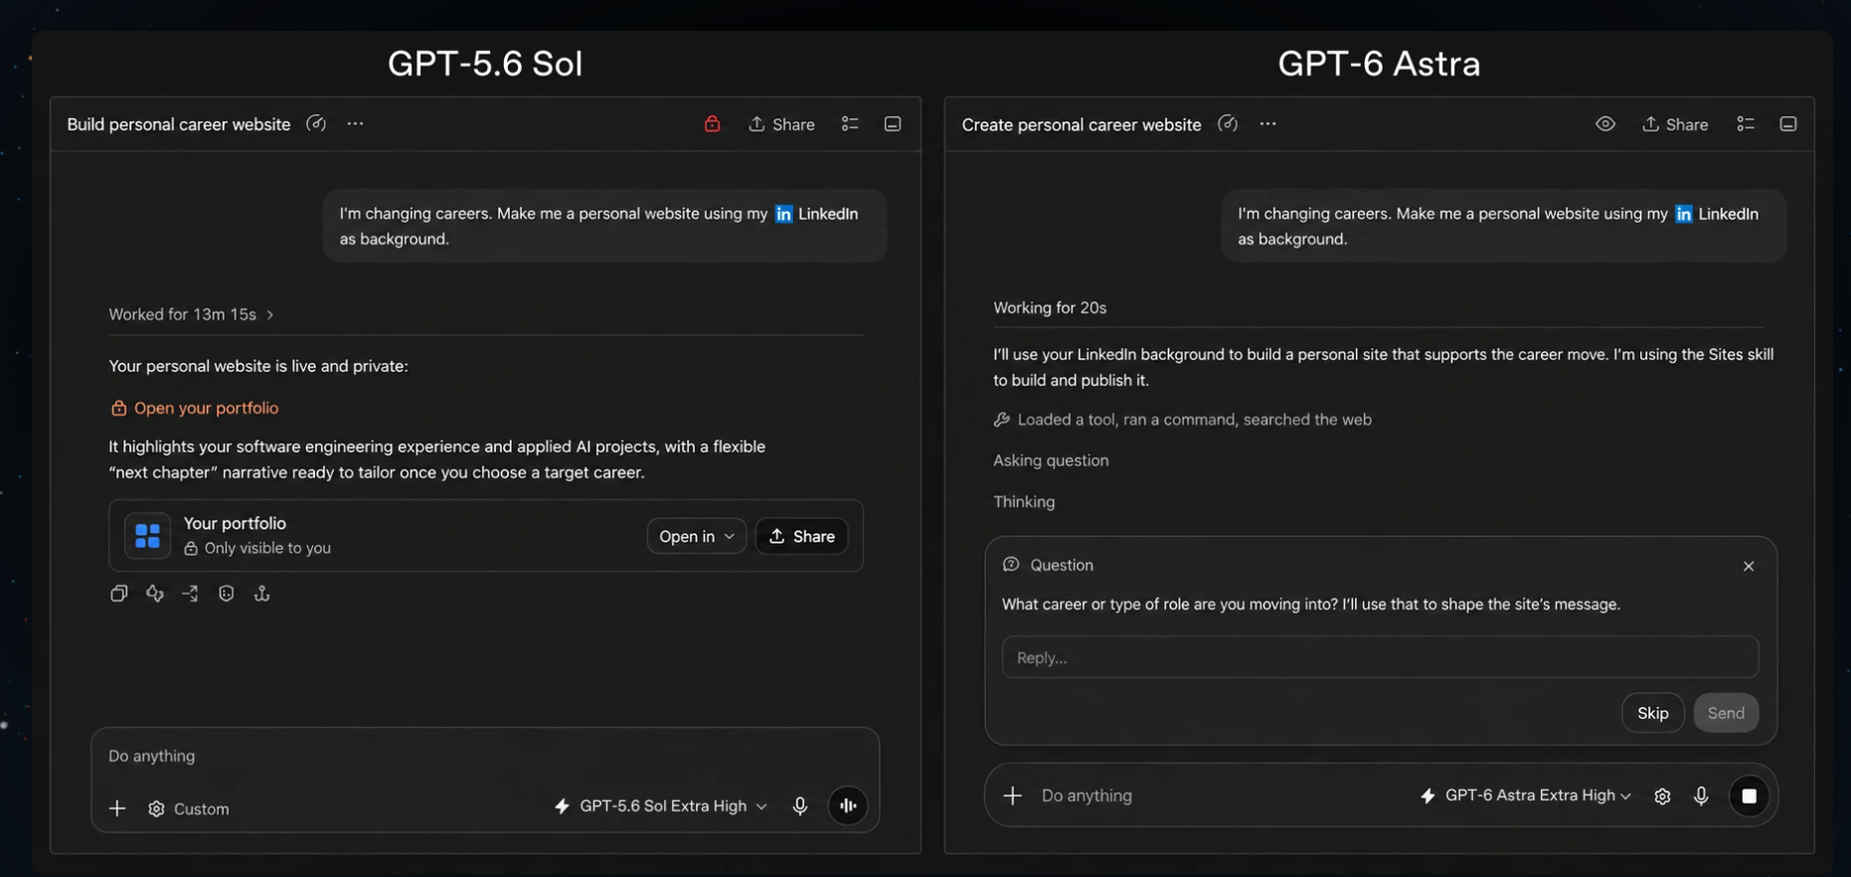Focus the Do anything field in the Sol pane
The height and width of the screenshot is (877, 1851).
[485, 756]
